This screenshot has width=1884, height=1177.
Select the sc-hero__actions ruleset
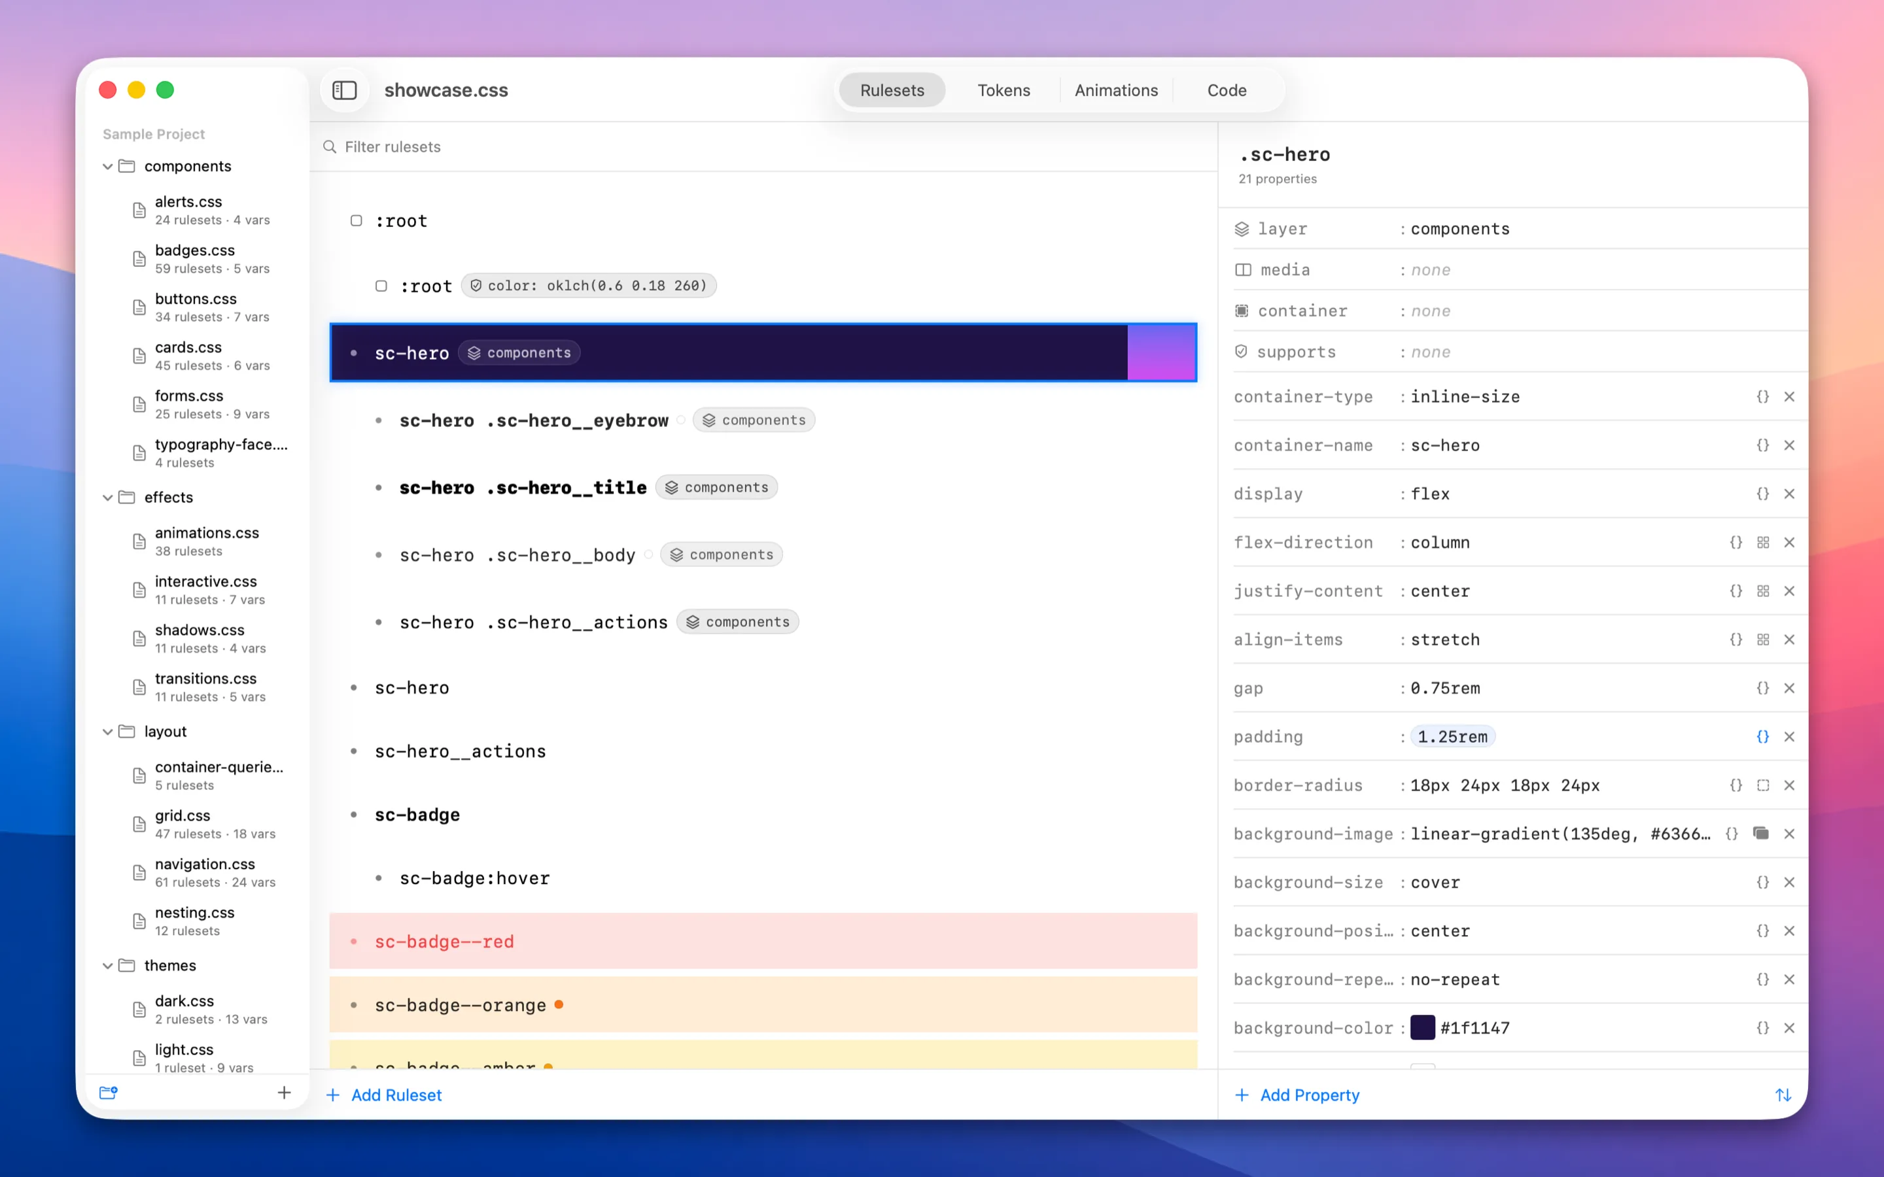tap(763, 751)
